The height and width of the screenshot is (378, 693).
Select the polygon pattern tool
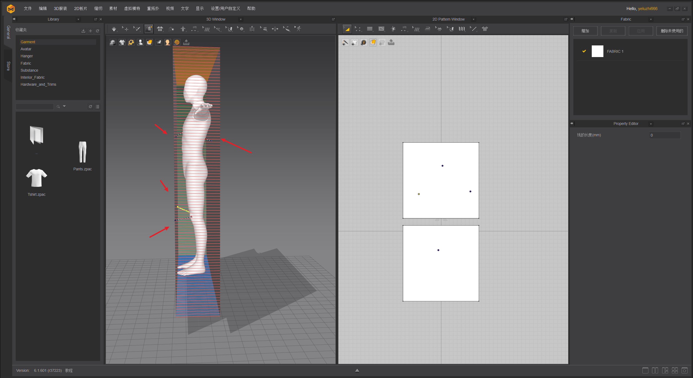click(381, 29)
